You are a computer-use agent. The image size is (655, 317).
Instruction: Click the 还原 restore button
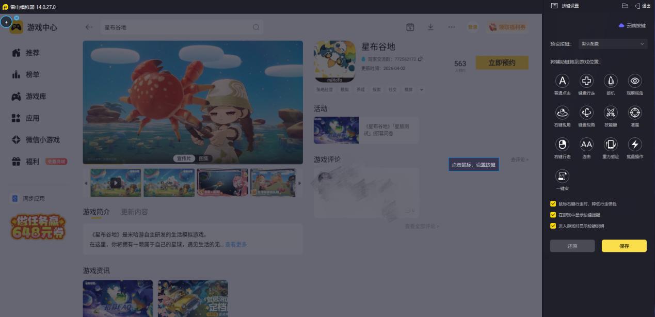point(572,246)
